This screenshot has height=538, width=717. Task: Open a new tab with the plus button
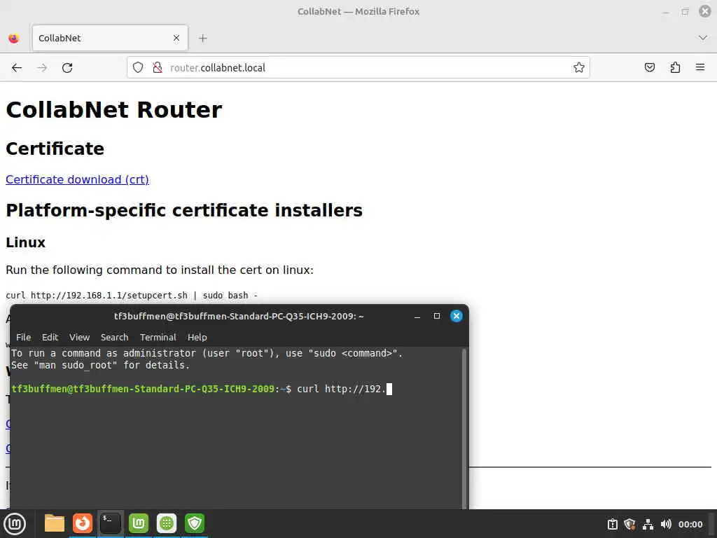coord(203,38)
